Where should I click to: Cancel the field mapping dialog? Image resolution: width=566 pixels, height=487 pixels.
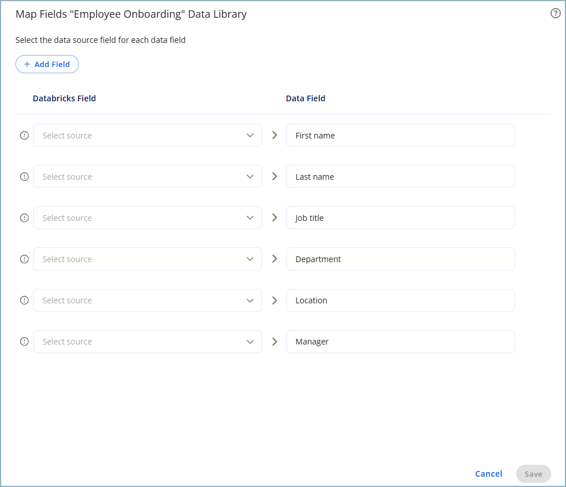488,474
